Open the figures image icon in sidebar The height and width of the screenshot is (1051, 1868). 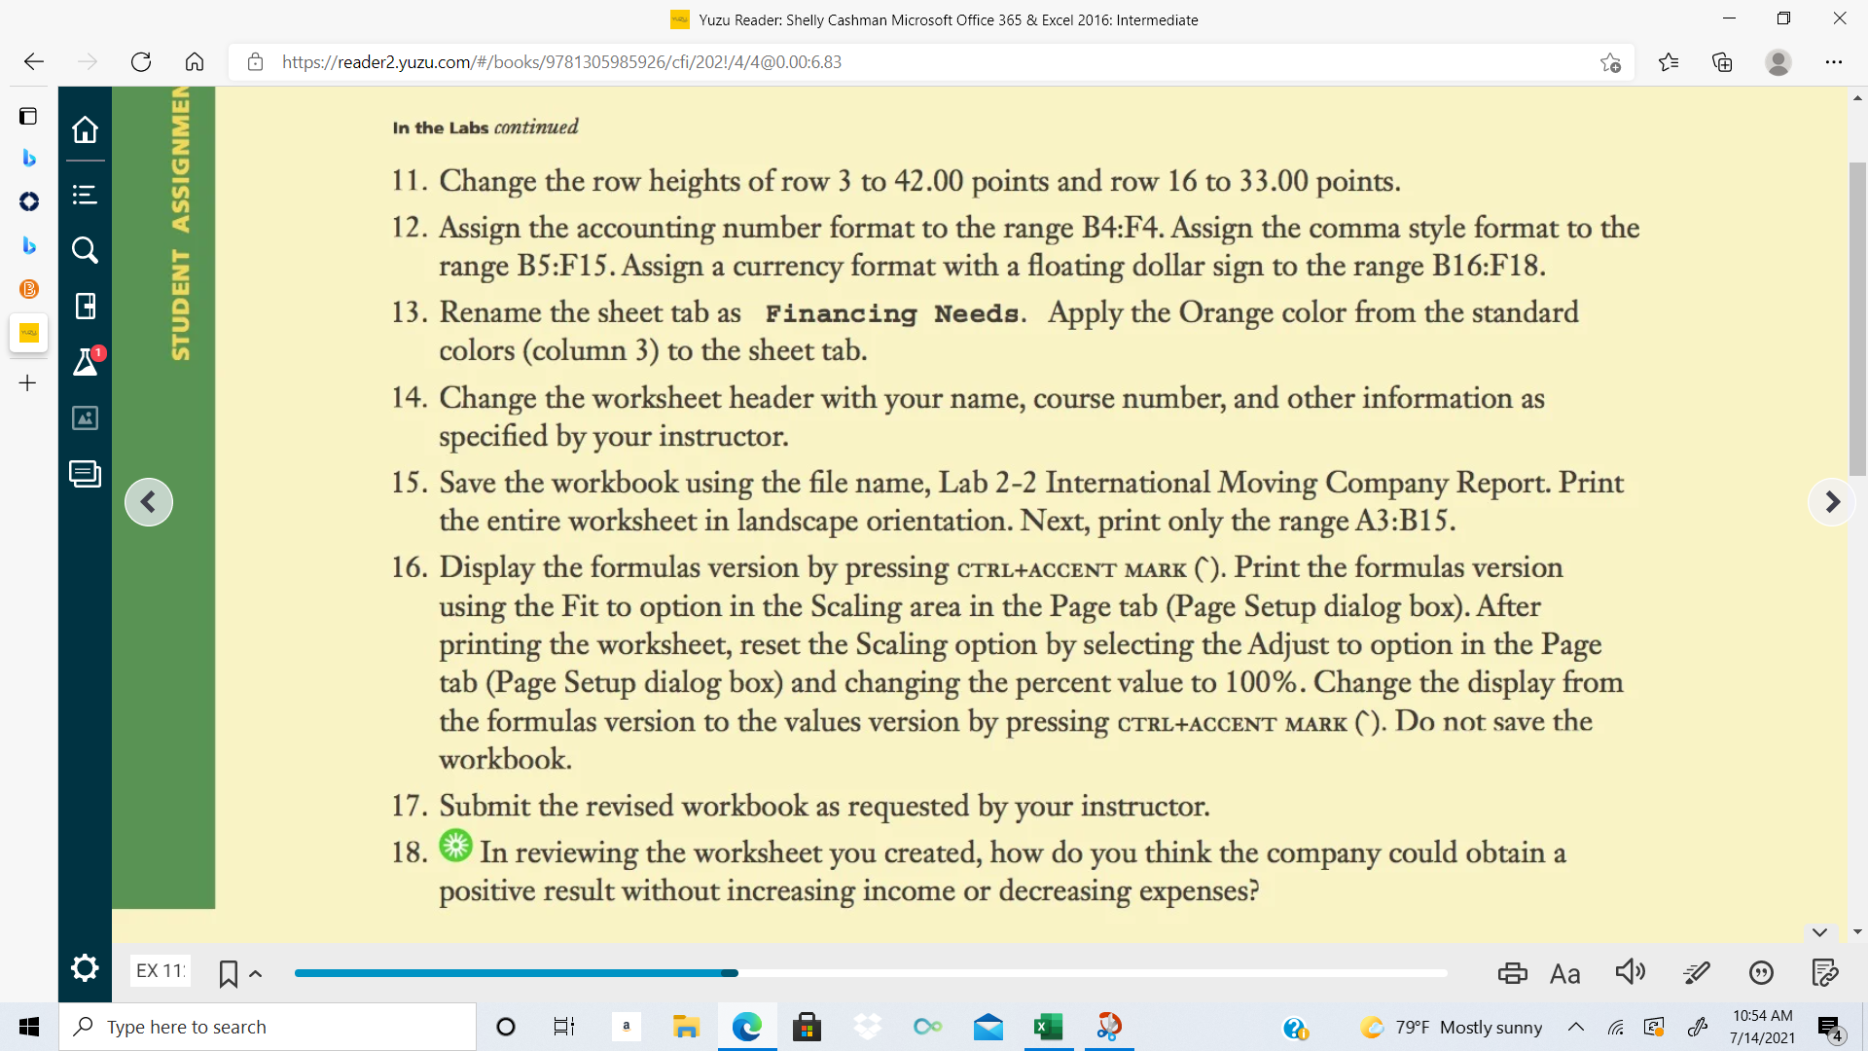(x=85, y=417)
